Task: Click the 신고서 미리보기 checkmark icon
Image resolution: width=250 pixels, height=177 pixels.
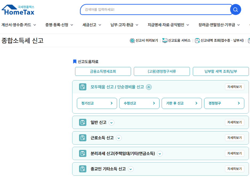Action: pyautogui.click(x=132, y=41)
